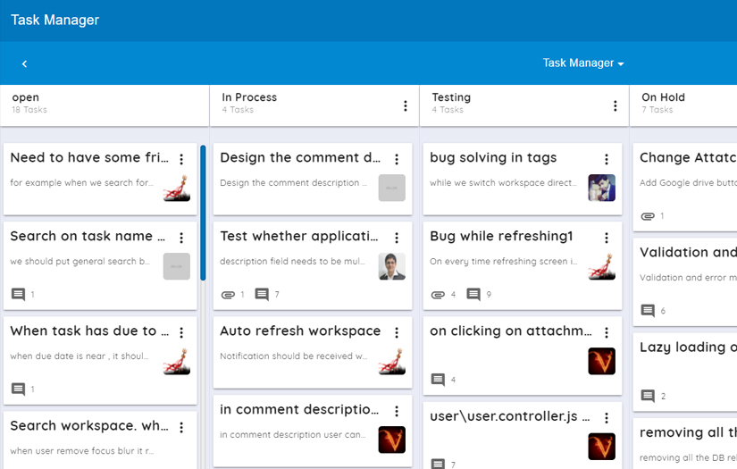Click attachment icon on 'Test whether applicati...' card
This screenshot has height=469, width=737.
(228, 295)
